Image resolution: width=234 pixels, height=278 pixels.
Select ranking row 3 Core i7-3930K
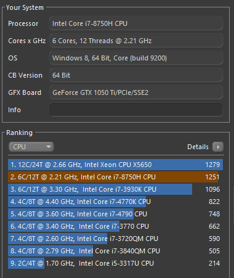pos(116,189)
